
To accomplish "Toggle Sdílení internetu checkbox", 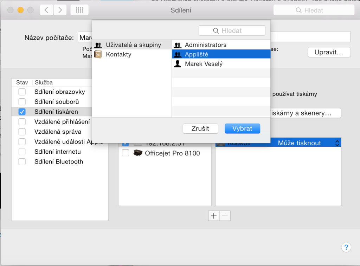I will (22, 152).
